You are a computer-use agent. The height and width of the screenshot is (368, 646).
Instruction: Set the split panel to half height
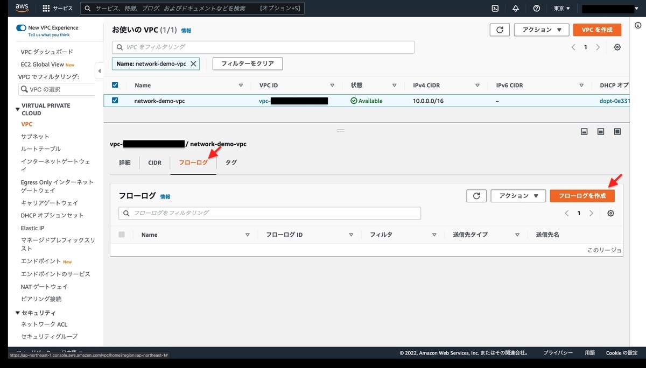(x=600, y=132)
